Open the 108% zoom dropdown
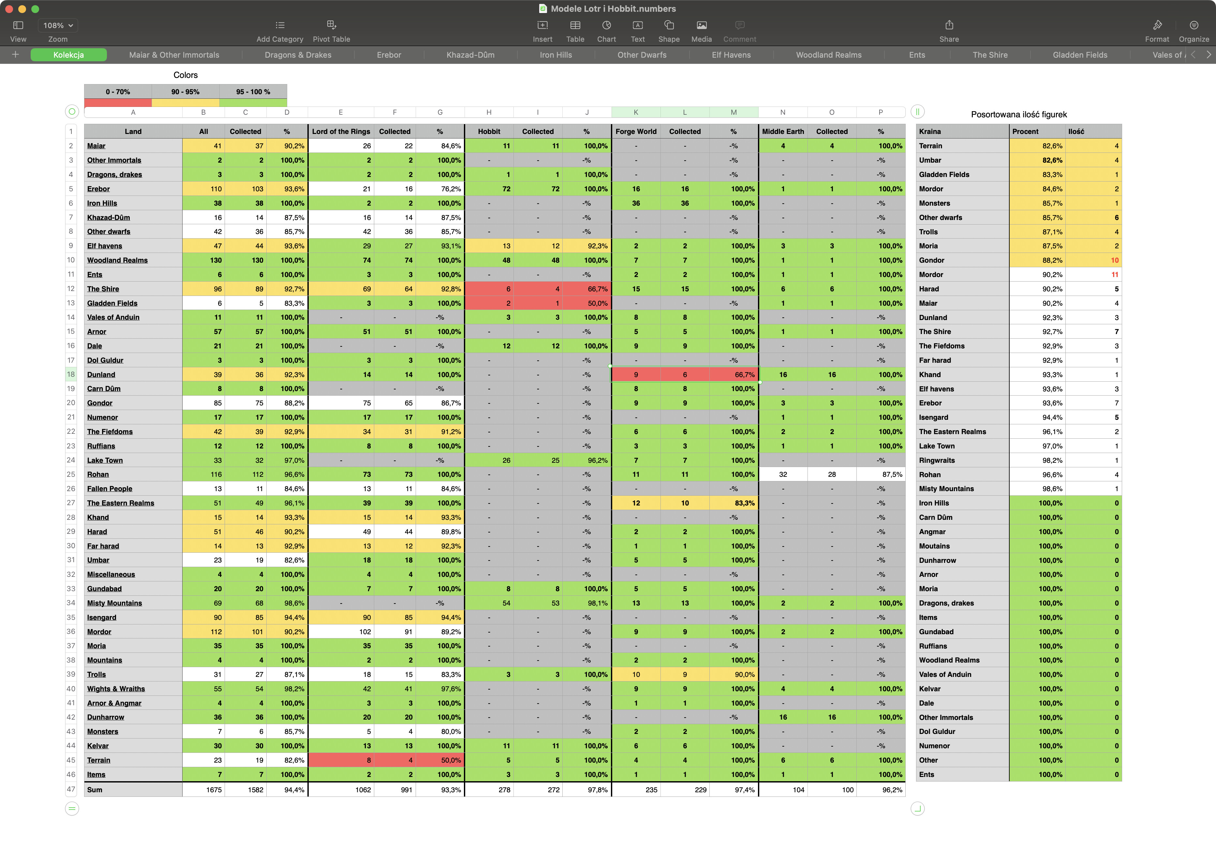1216x848 pixels. 58,25
